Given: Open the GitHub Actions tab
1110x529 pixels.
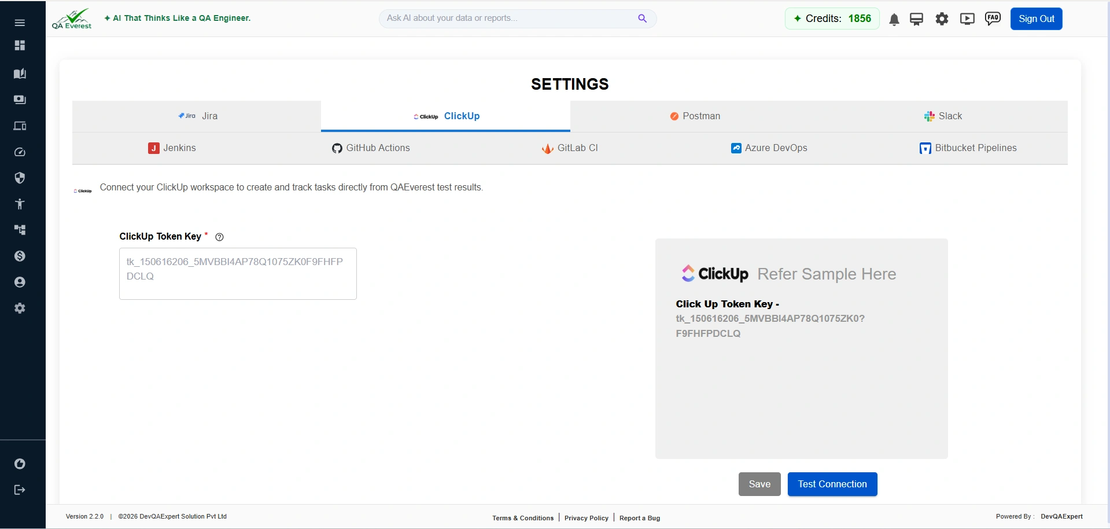Looking at the screenshot, I should (x=371, y=148).
